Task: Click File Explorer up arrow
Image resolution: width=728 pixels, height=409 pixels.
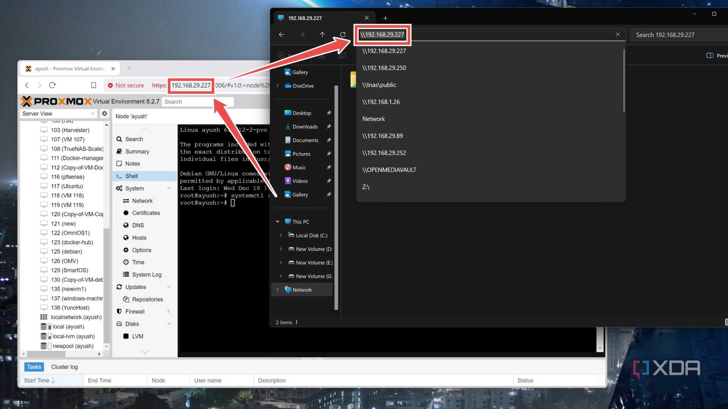Action: [x=322, y=34]
